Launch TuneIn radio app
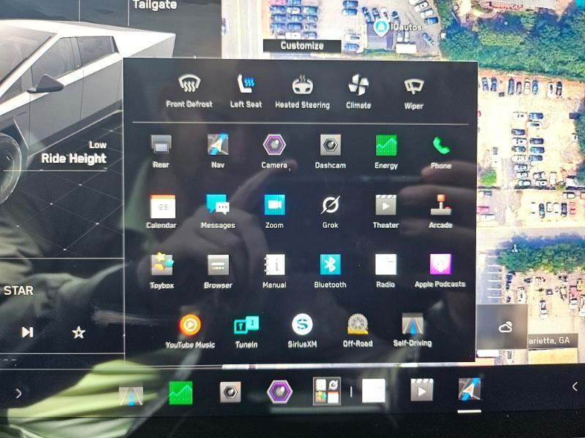 click(246, 331)
